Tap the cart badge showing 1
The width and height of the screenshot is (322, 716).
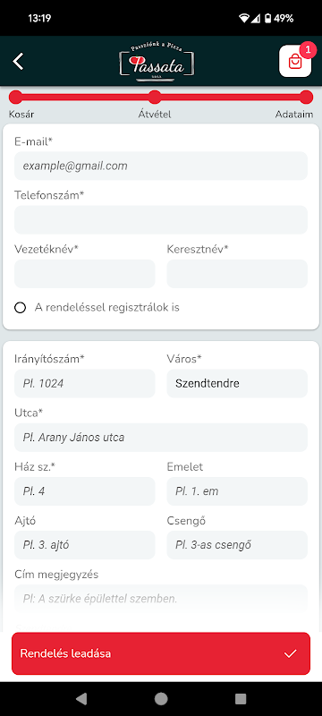click(x=308, y=50)
